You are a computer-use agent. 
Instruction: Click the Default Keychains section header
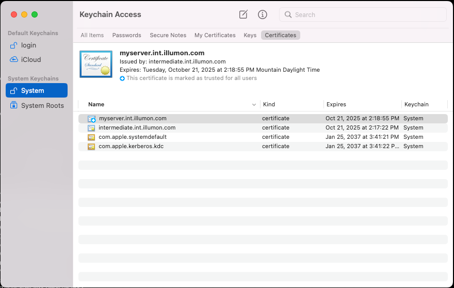point(33,33)
